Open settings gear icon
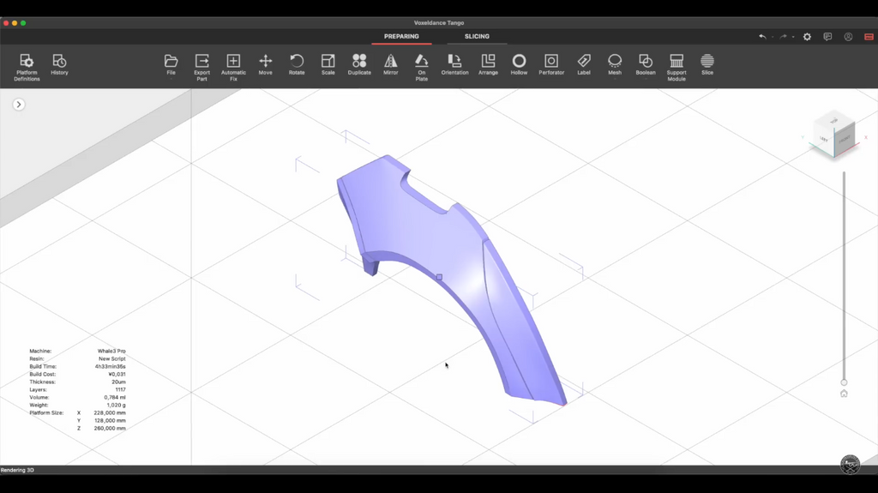The width and height of the screenshot is (878, 493). [807, 36]
